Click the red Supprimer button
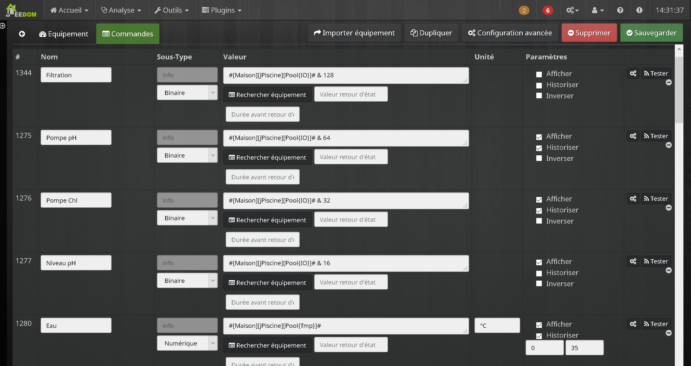691x366 pixels. pyautogui.click(x=589, y=33)
